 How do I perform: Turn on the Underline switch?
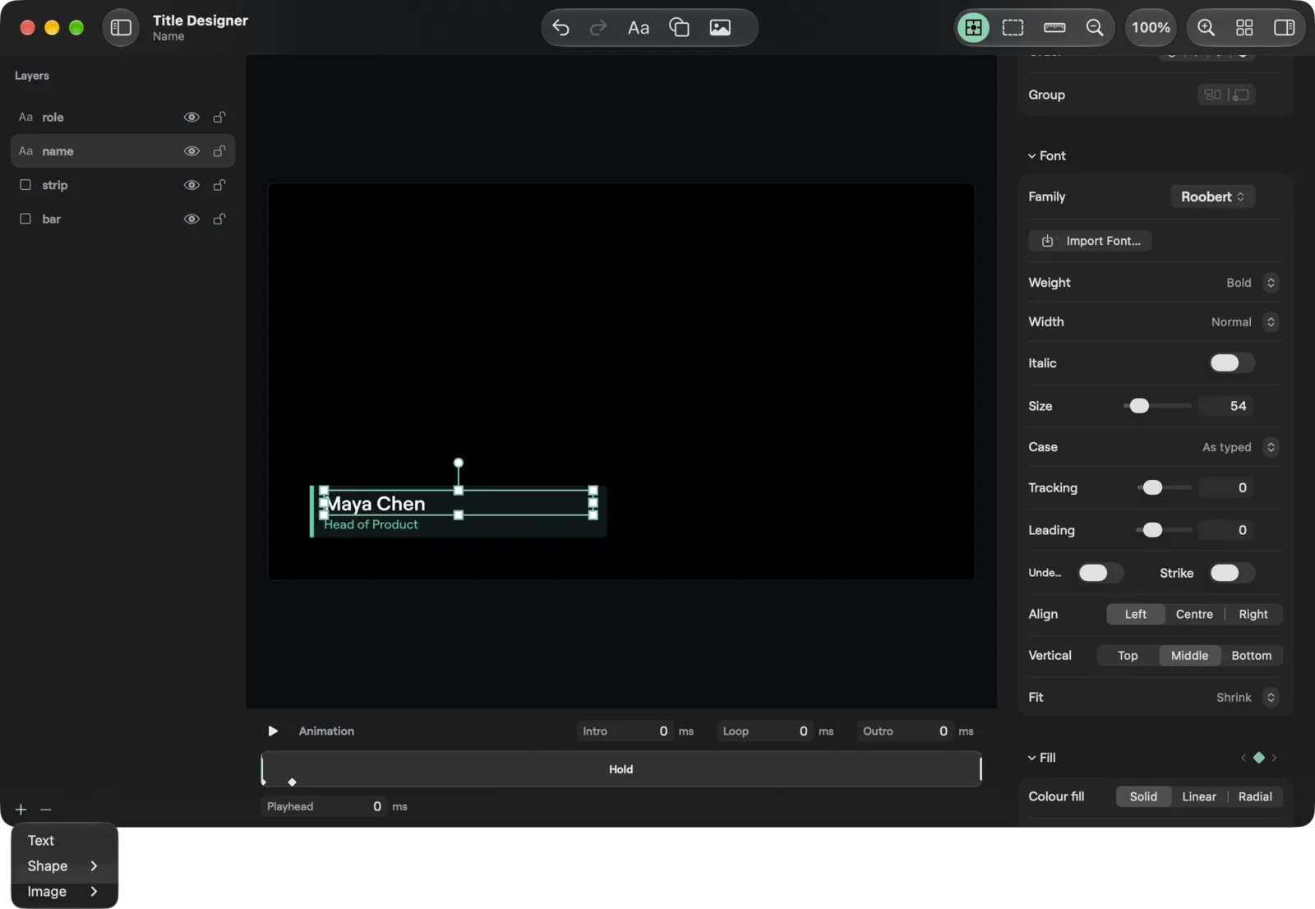point(1100,573)
